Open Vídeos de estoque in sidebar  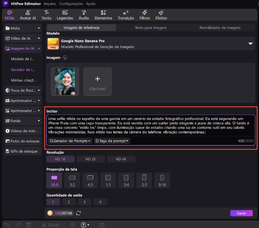(23, 131)
